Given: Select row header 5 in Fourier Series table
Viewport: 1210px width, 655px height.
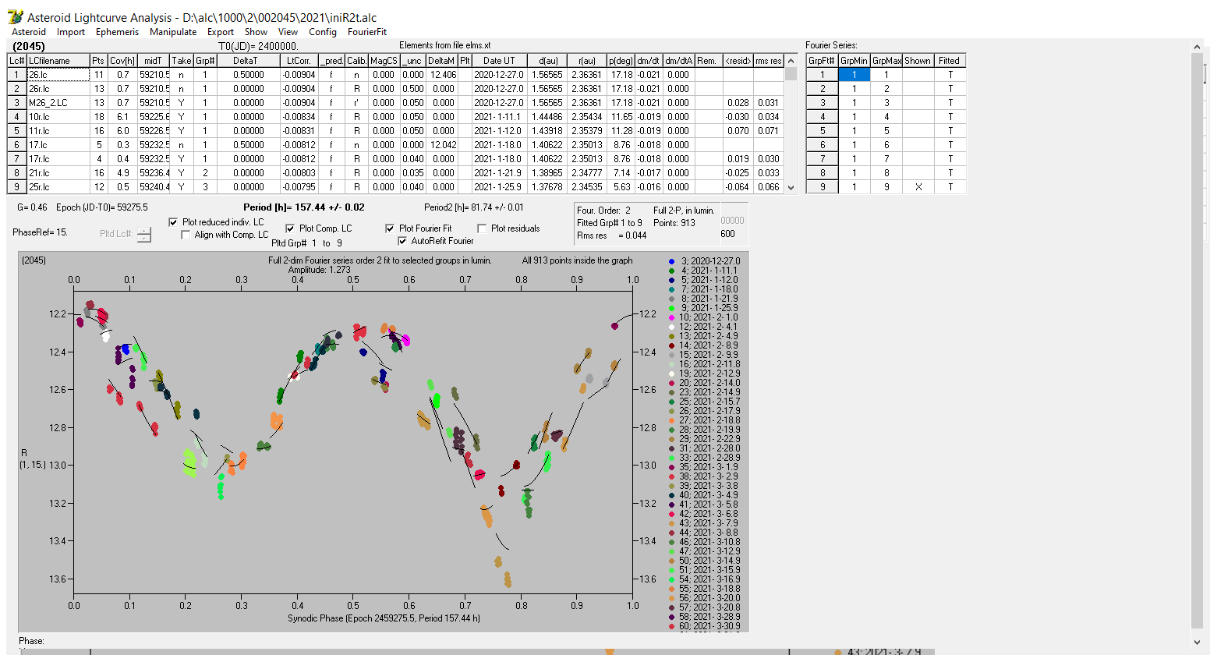Looking at the screenshot, I should [x=822, y=131].
